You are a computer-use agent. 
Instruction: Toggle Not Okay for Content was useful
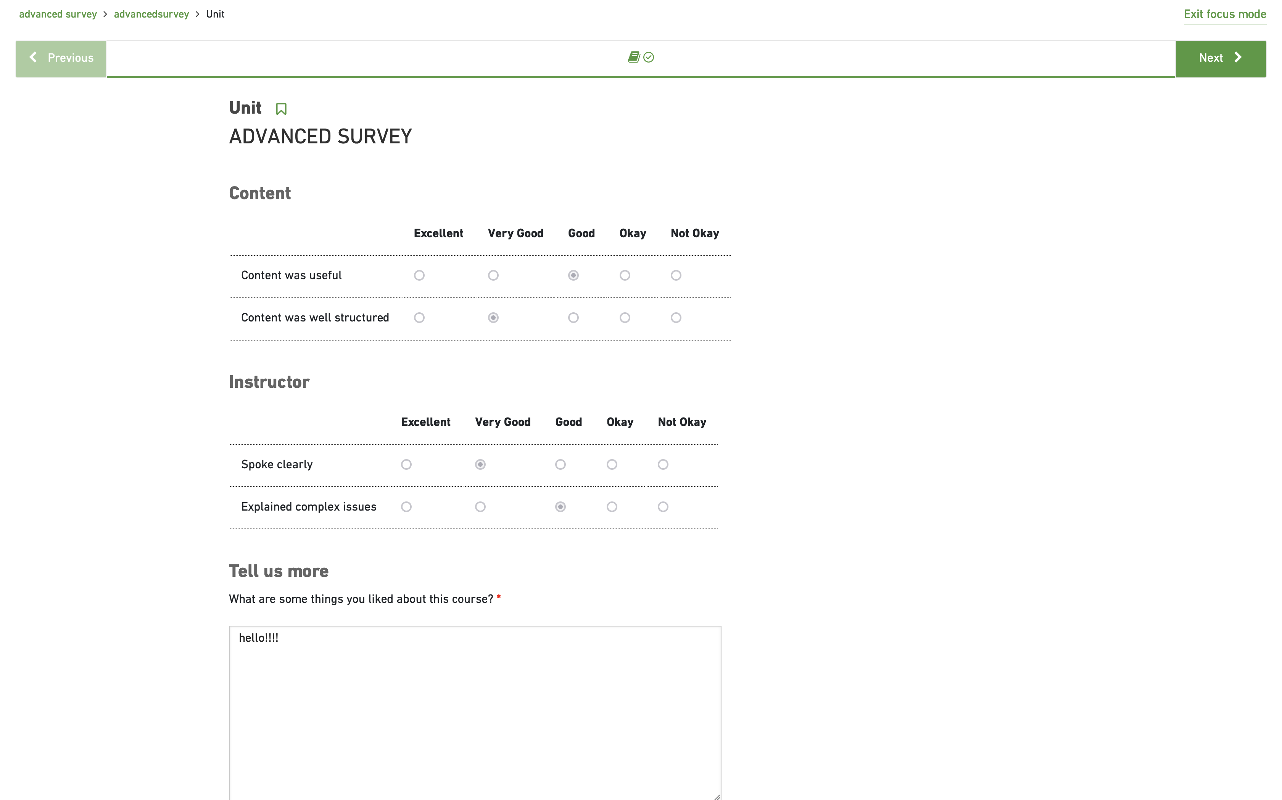pyautogui.click(x=676, y=275)
